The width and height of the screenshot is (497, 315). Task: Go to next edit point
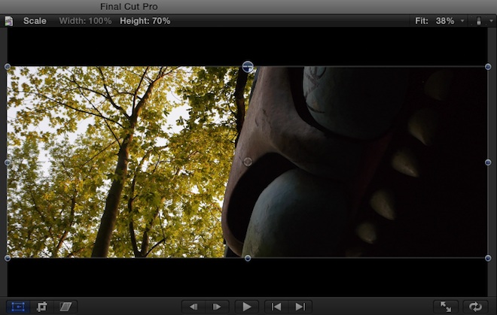pos(300,307)
